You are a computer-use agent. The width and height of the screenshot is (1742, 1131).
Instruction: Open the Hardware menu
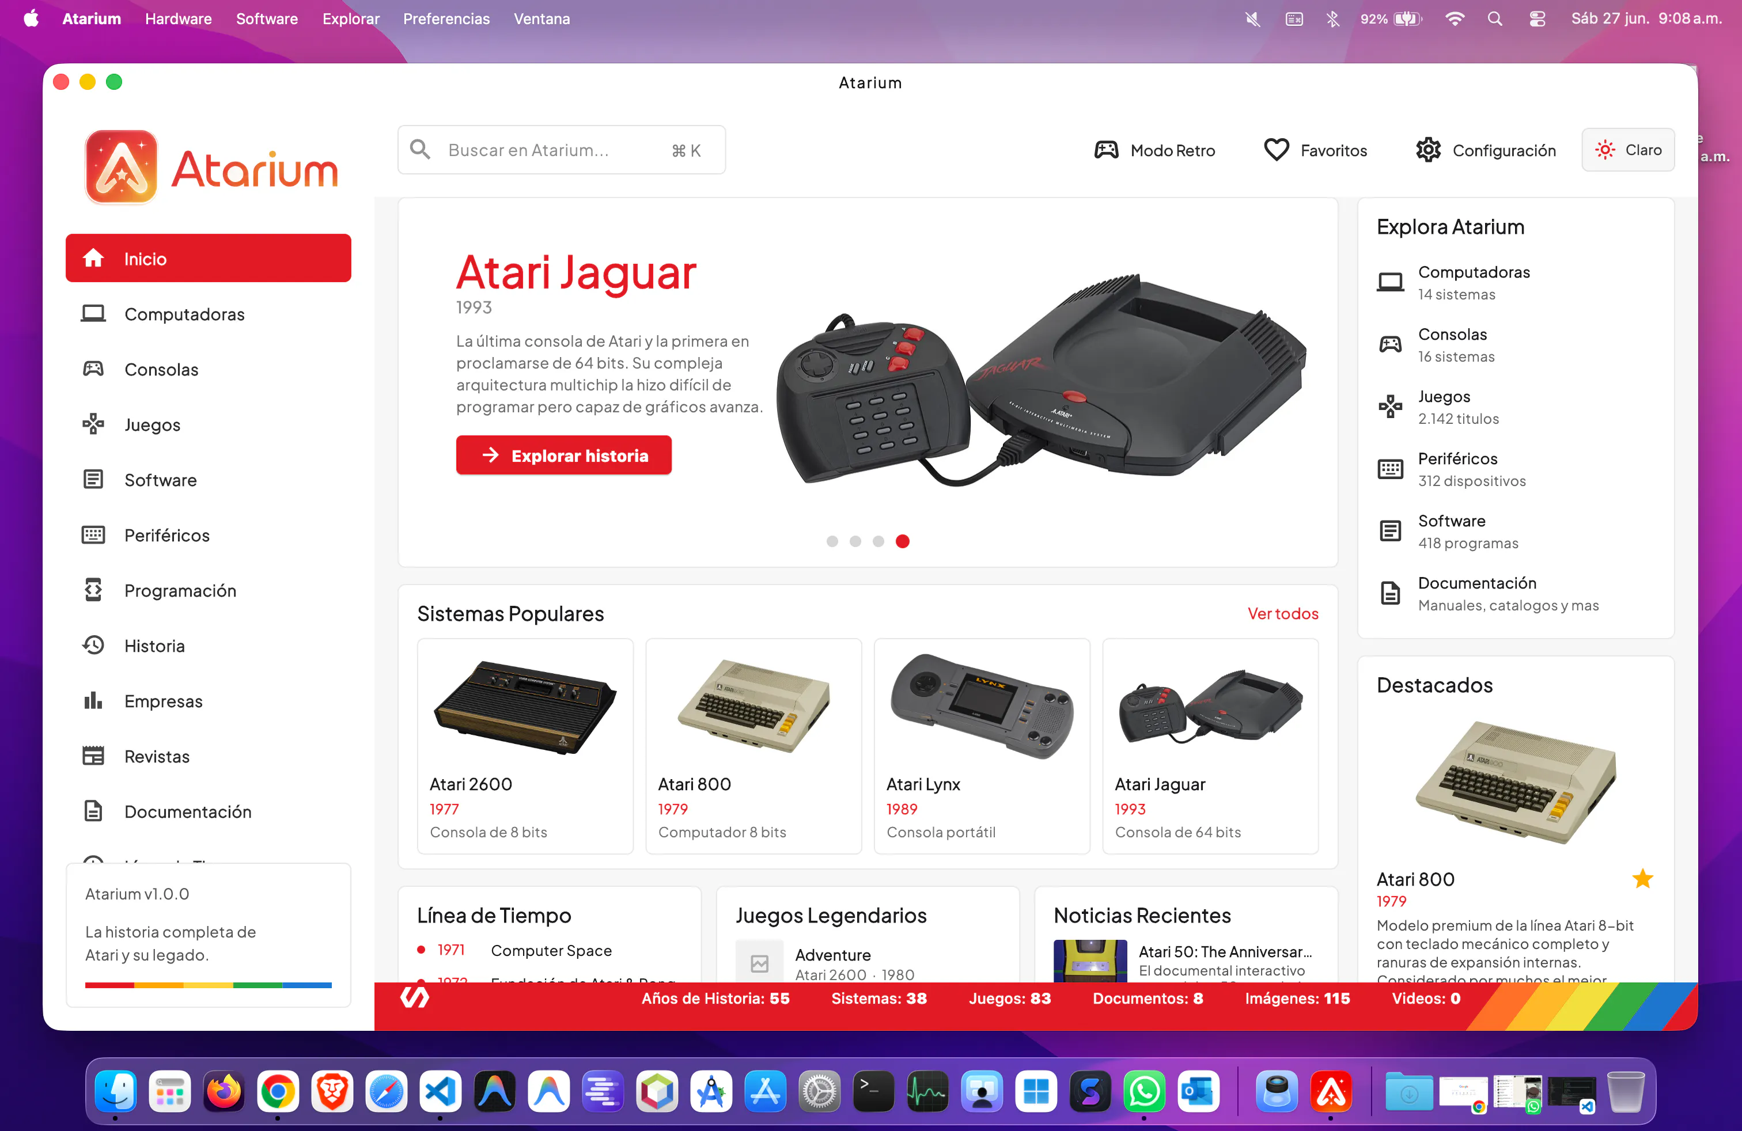click(x=178, y=18)
